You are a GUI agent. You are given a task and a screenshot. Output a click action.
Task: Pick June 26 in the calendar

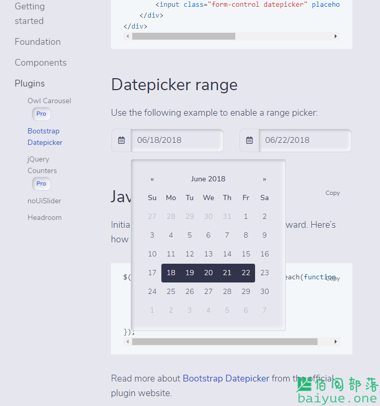189,291
